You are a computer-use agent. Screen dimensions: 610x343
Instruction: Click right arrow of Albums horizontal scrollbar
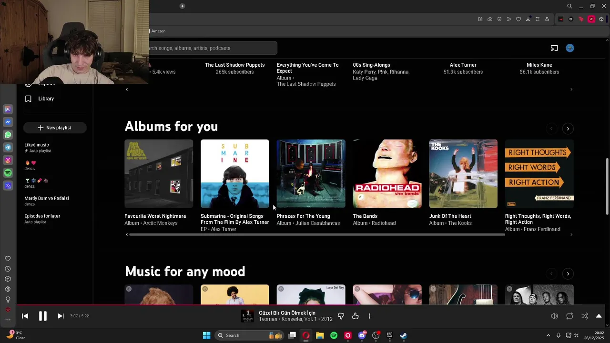(x=571, y=234)
